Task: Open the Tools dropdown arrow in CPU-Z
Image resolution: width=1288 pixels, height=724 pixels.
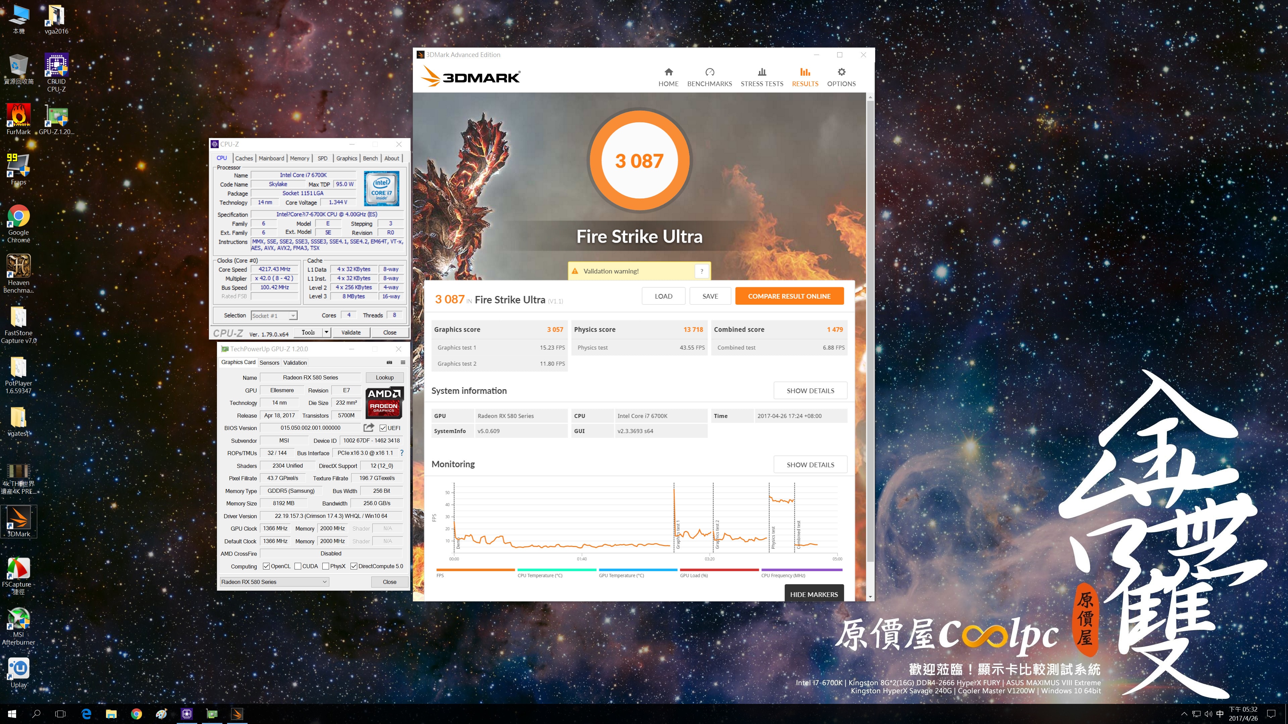Action: tap(326, 332)
